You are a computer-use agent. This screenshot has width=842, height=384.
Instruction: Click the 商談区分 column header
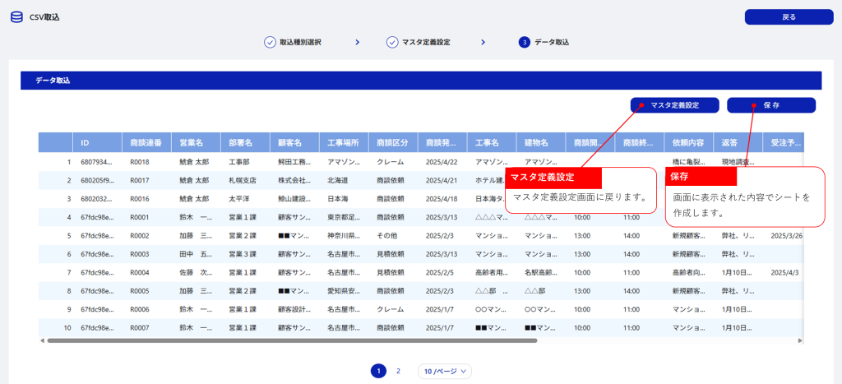click(x=393, y=143)
